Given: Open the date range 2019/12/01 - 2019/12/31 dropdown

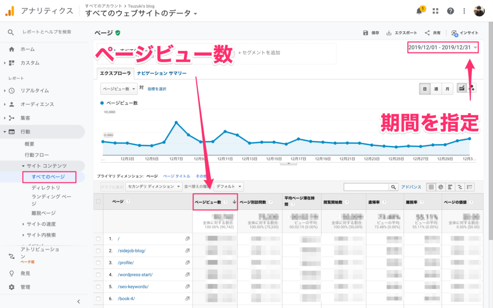Looking at the screenshot, I should coord(442,47).
